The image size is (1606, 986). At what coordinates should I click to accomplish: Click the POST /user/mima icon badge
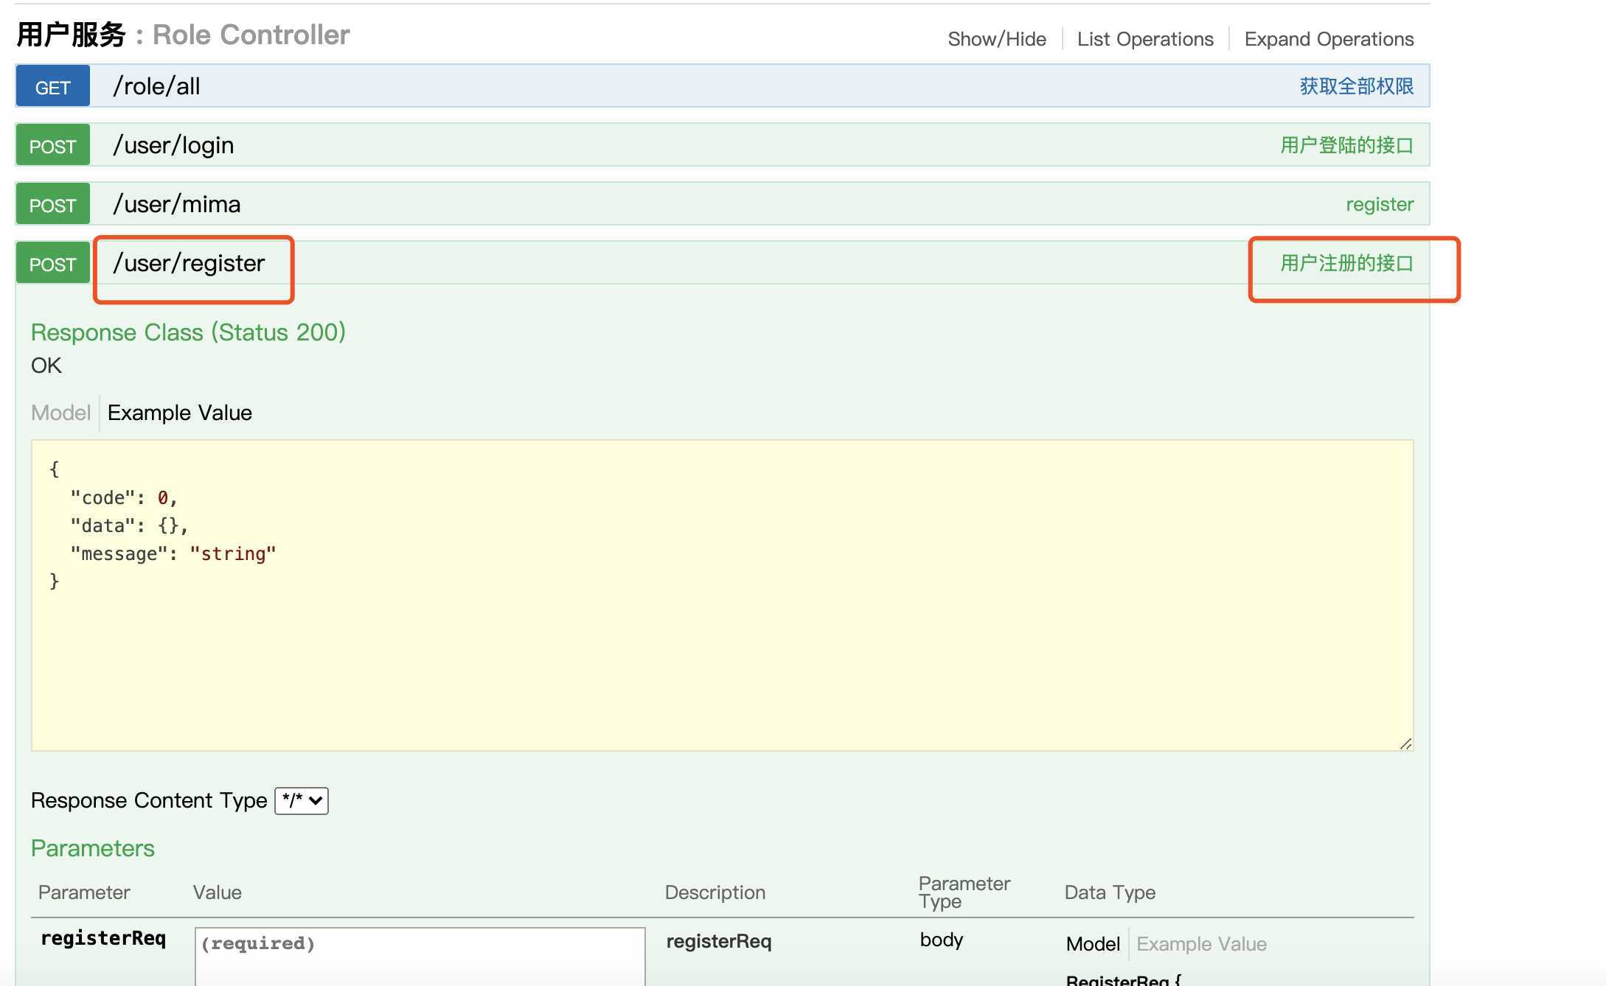(x=53, y=203)
